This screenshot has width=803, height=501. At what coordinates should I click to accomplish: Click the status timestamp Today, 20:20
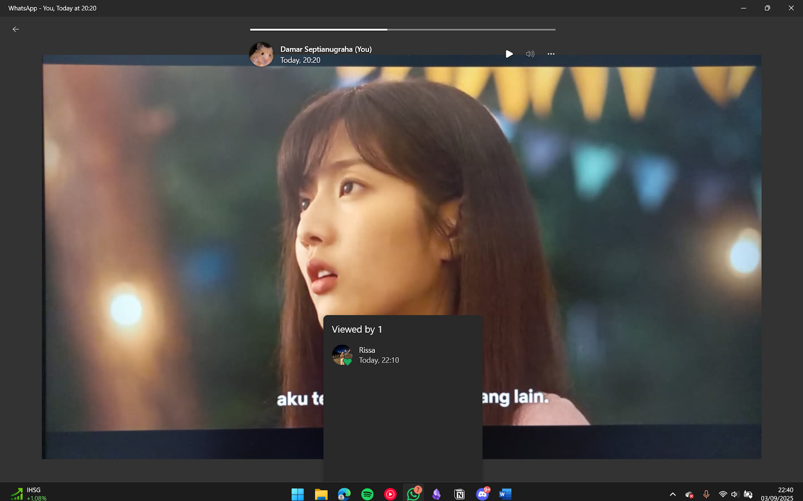click(300, 60)
